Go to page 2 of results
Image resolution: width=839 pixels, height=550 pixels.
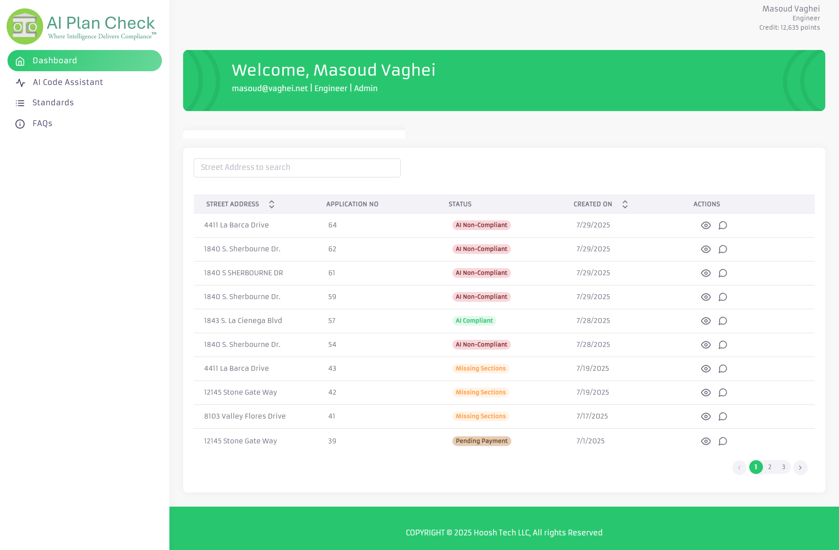(770, 467)
